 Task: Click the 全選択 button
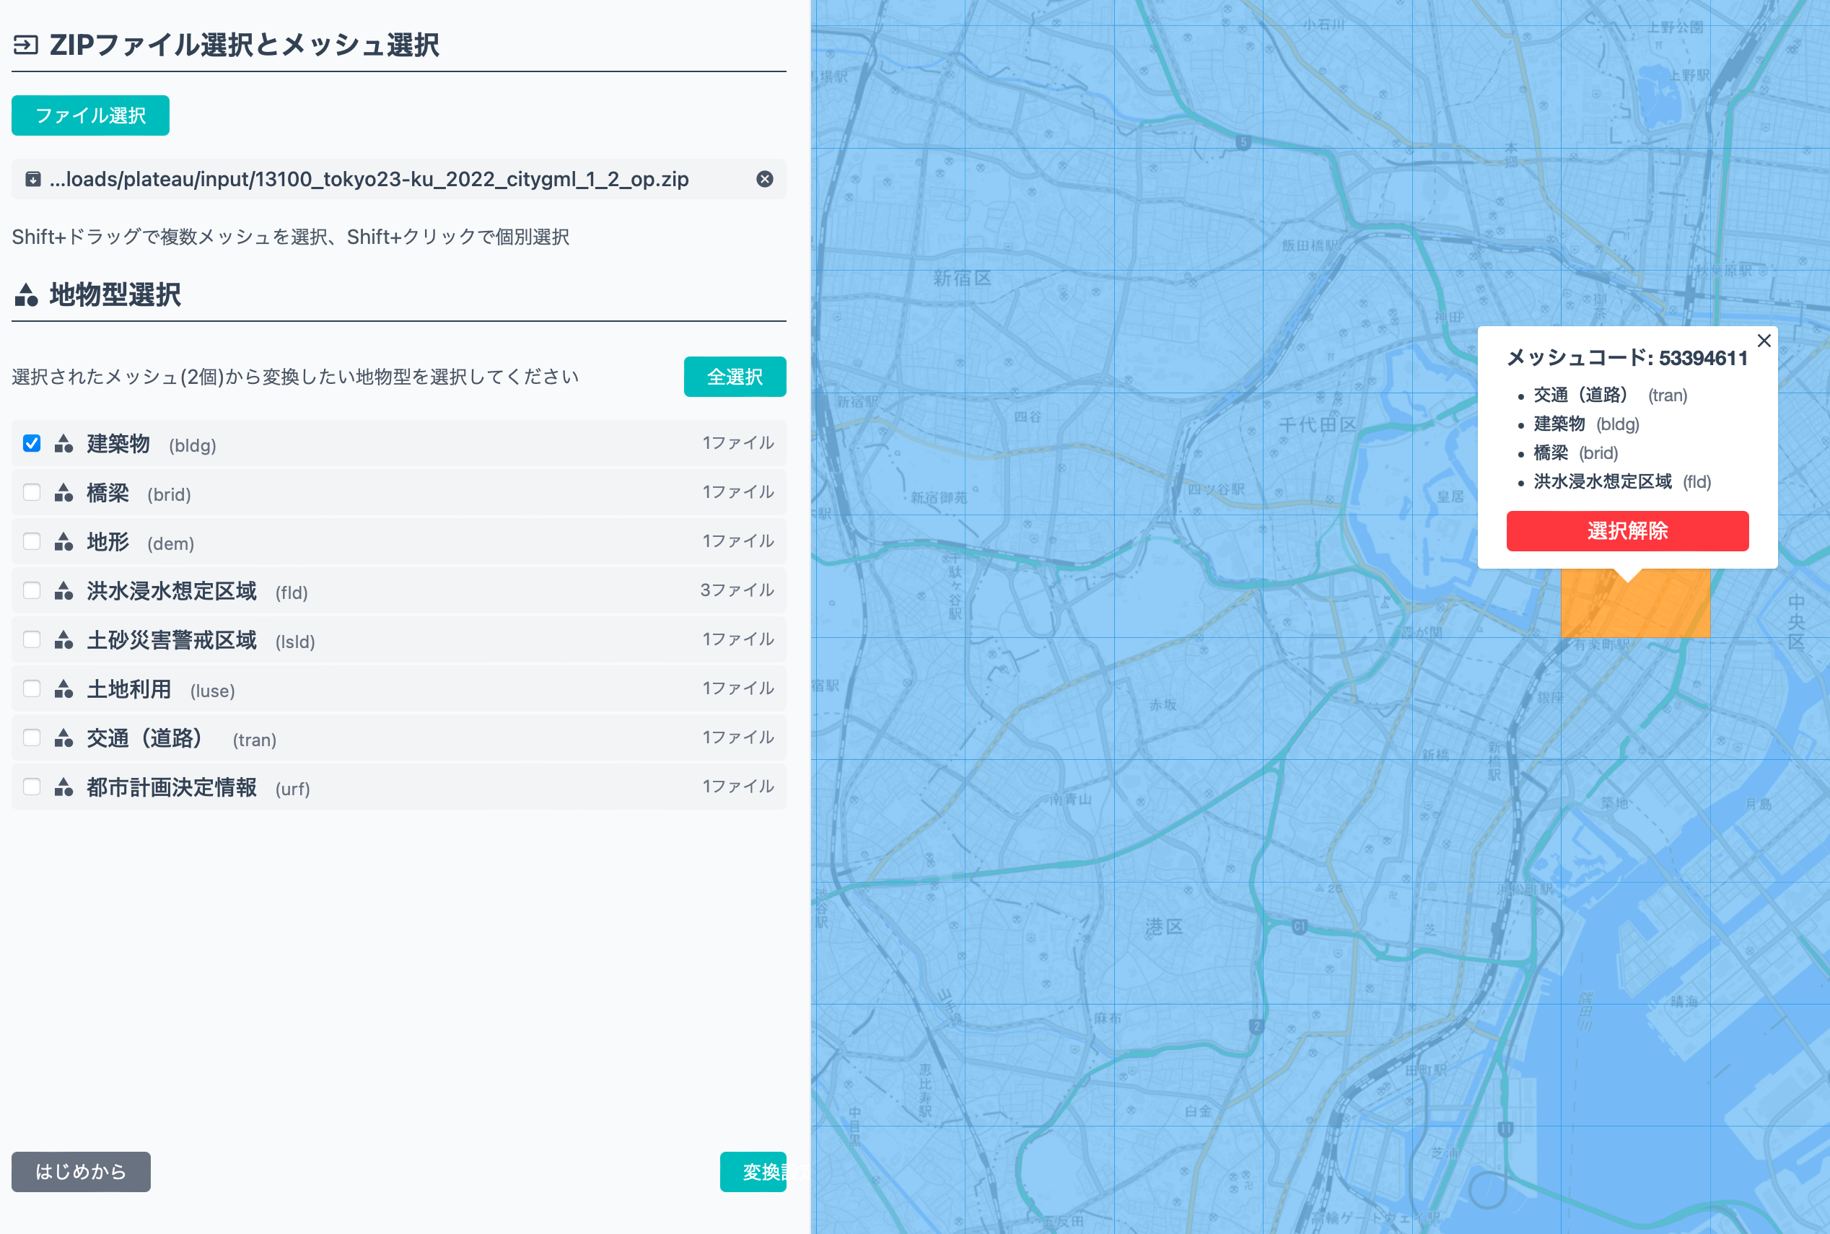click(734, 377)
